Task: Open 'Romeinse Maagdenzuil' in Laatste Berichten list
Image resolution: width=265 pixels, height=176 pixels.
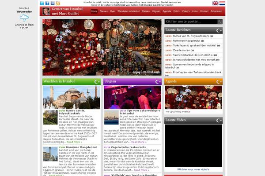Action: [x=186, y=41]
